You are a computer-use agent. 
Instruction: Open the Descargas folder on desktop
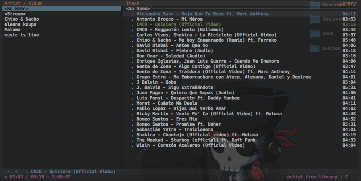[328, 5]
